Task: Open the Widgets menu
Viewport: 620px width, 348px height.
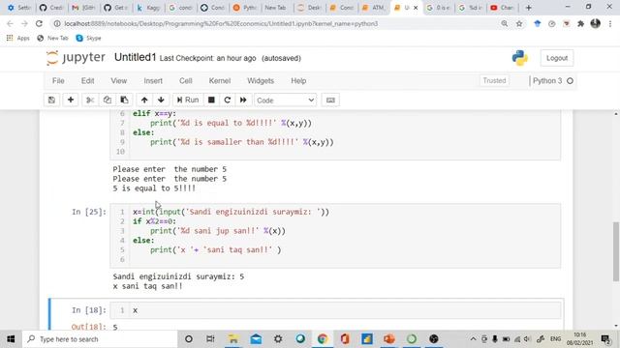Action: click(x=261, y=81)
